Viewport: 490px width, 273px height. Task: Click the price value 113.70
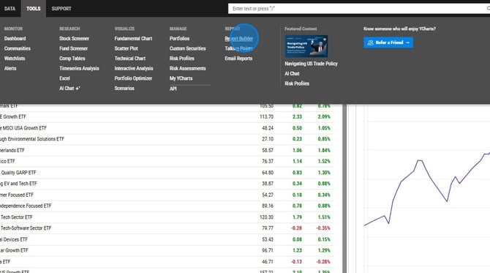coord(266,116)
